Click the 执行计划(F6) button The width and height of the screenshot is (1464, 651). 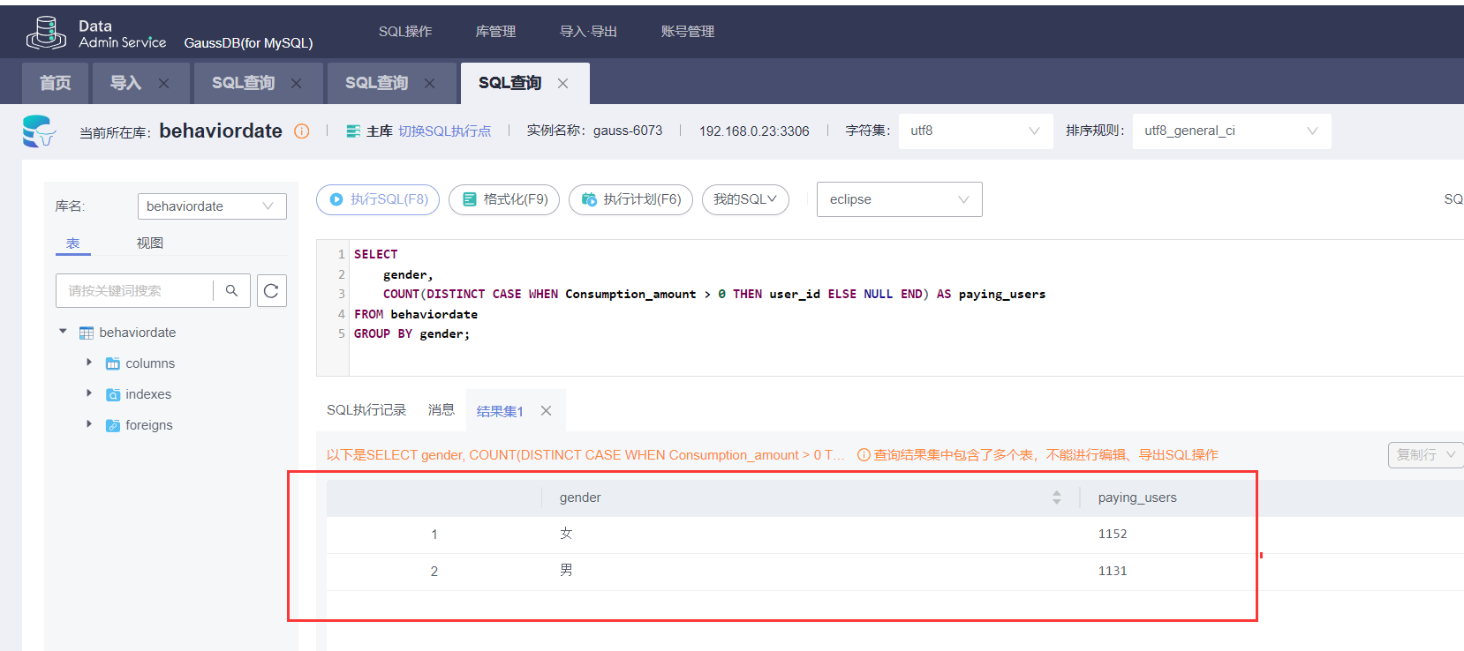coord(630,199)
